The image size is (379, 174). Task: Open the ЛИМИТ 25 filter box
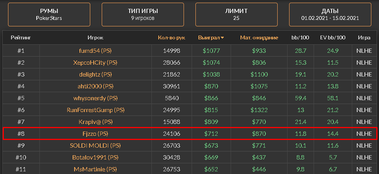(236, 15)
